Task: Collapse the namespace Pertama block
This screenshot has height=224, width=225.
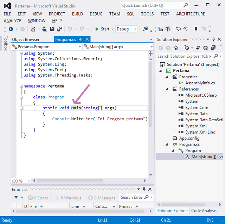Action: [21, 86]
